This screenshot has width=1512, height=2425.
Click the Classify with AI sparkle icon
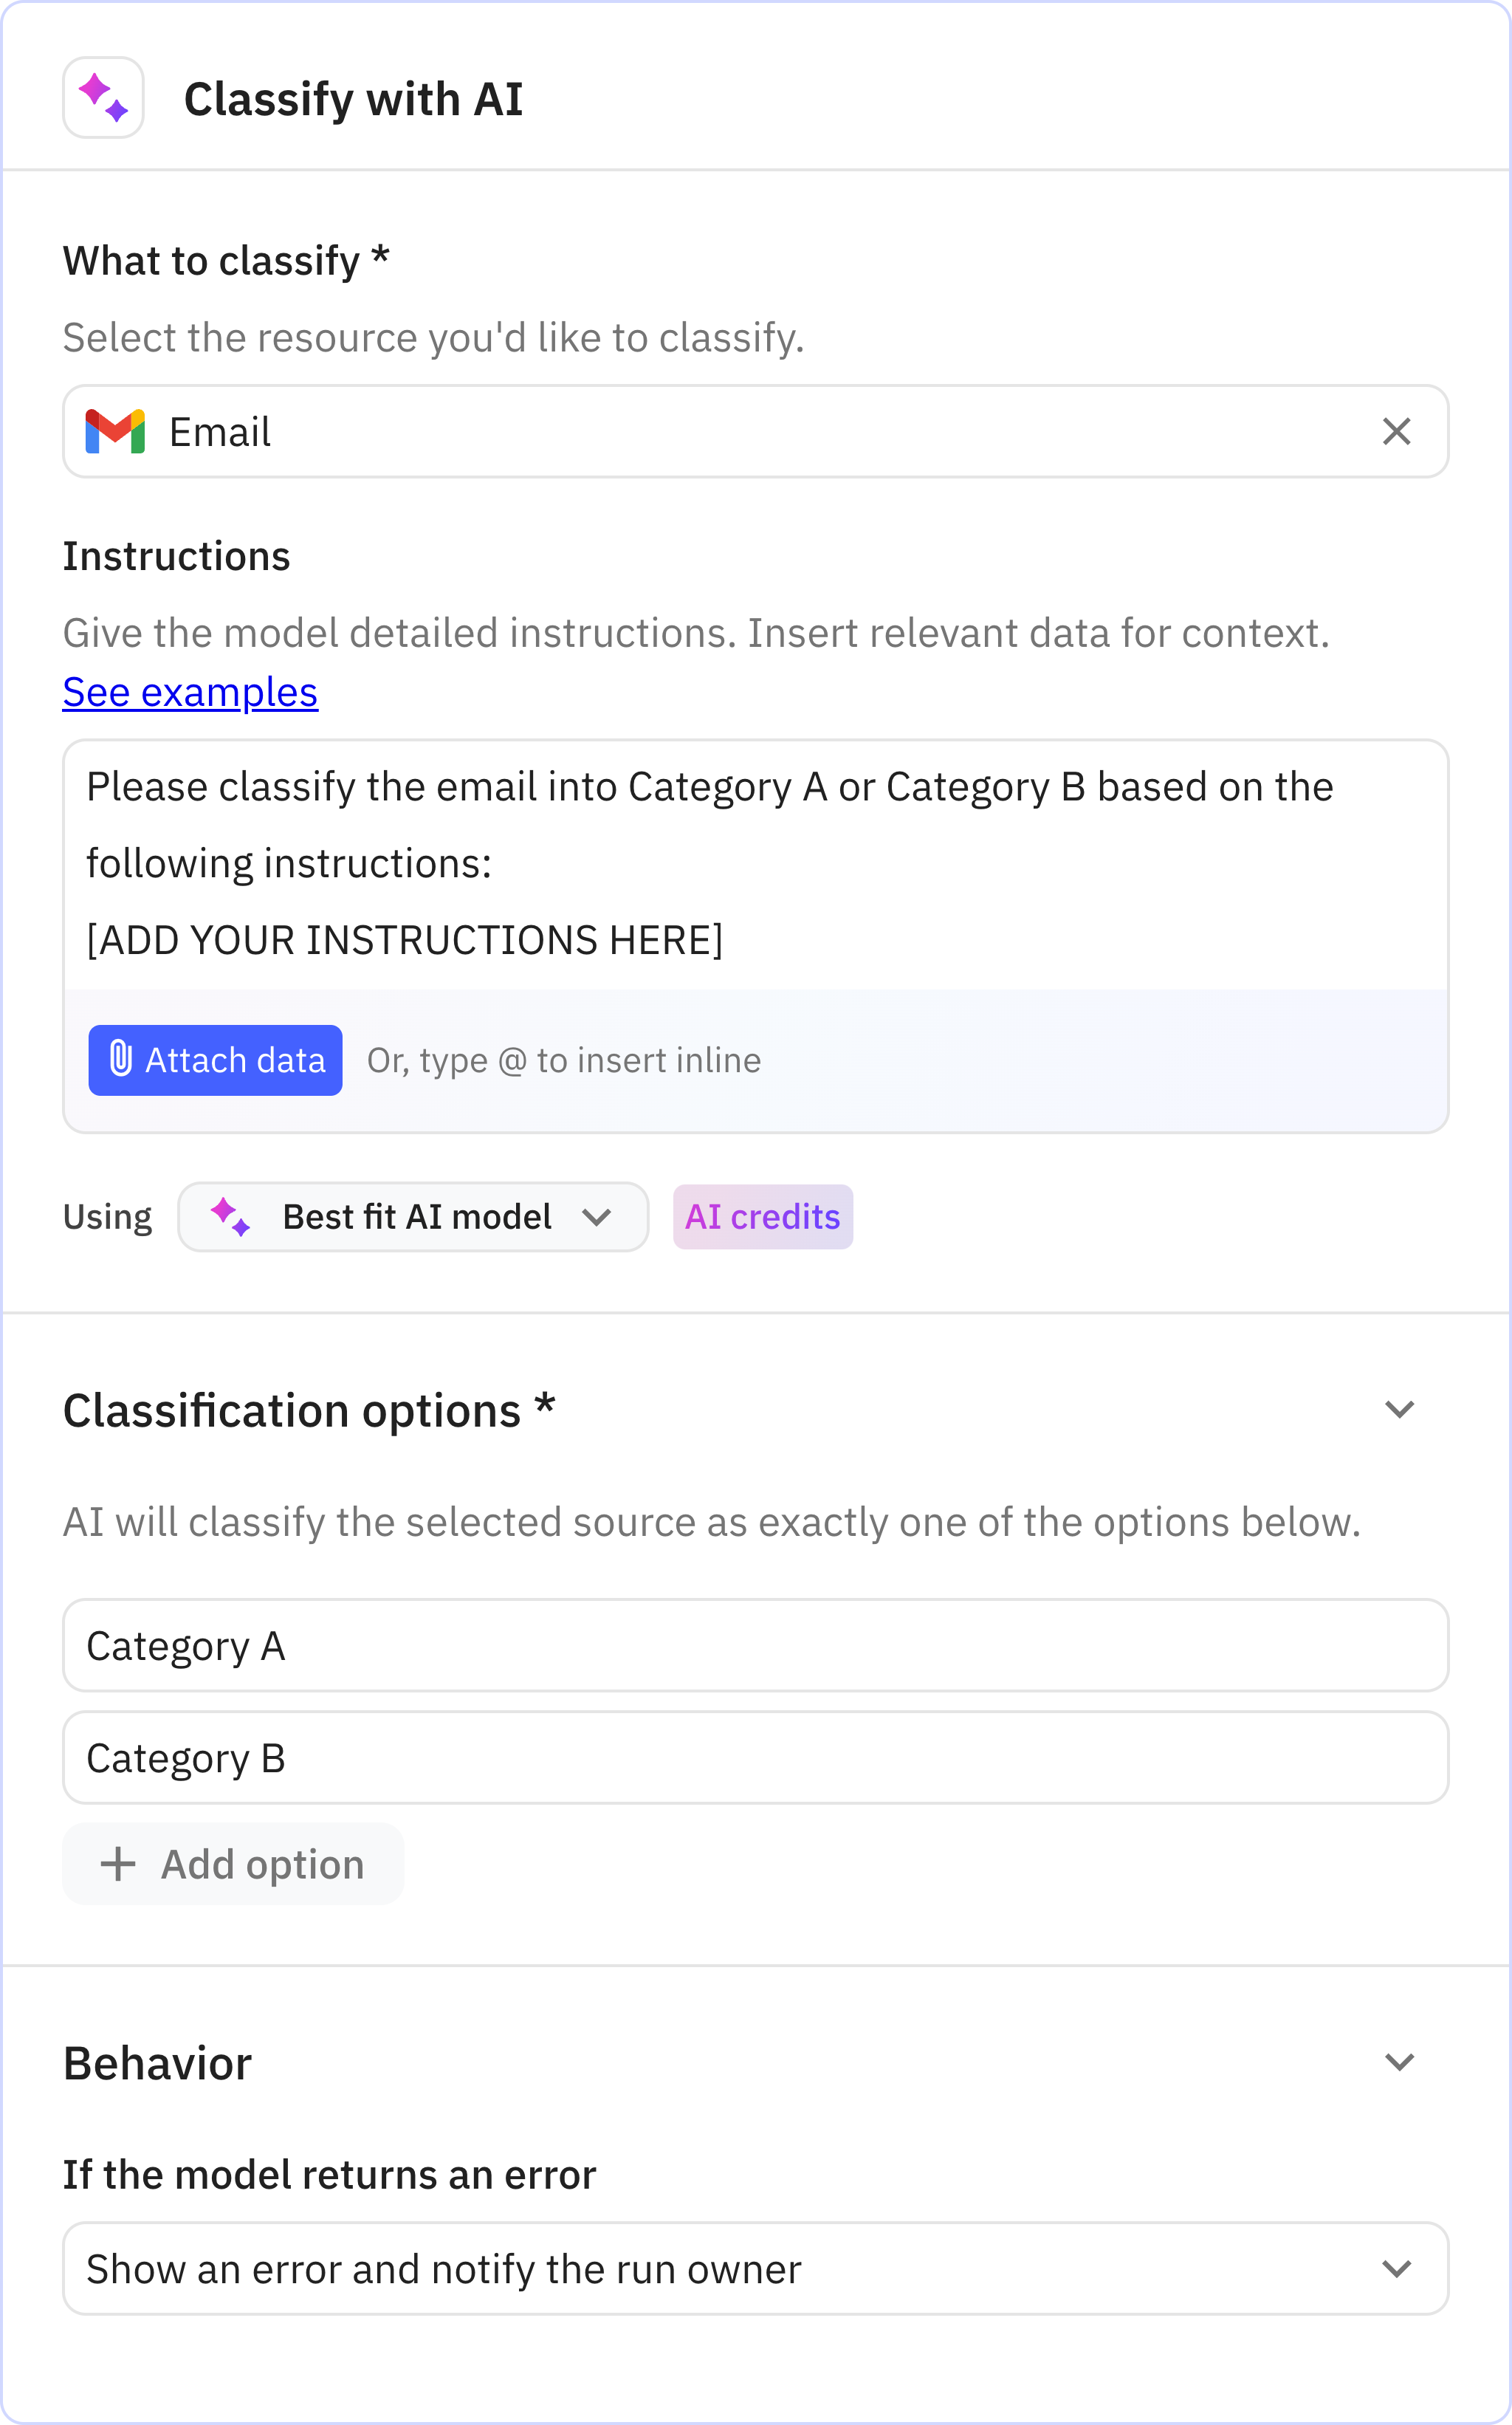point(103,98)
